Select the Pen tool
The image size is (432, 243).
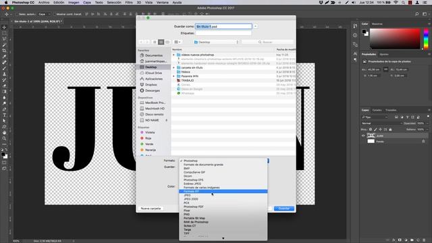click(4, 109)
